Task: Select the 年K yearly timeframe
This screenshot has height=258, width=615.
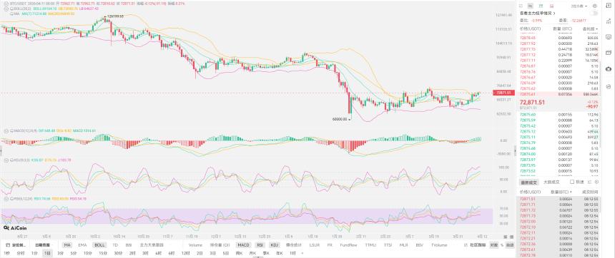Action: click(280, 253)
